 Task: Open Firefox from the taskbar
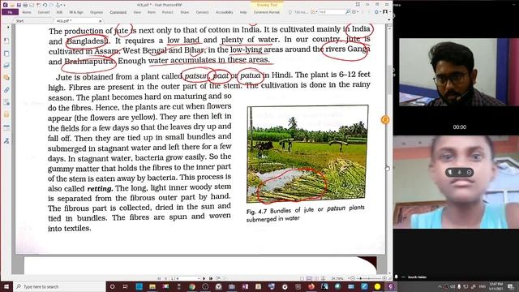[x=311, y=286]
